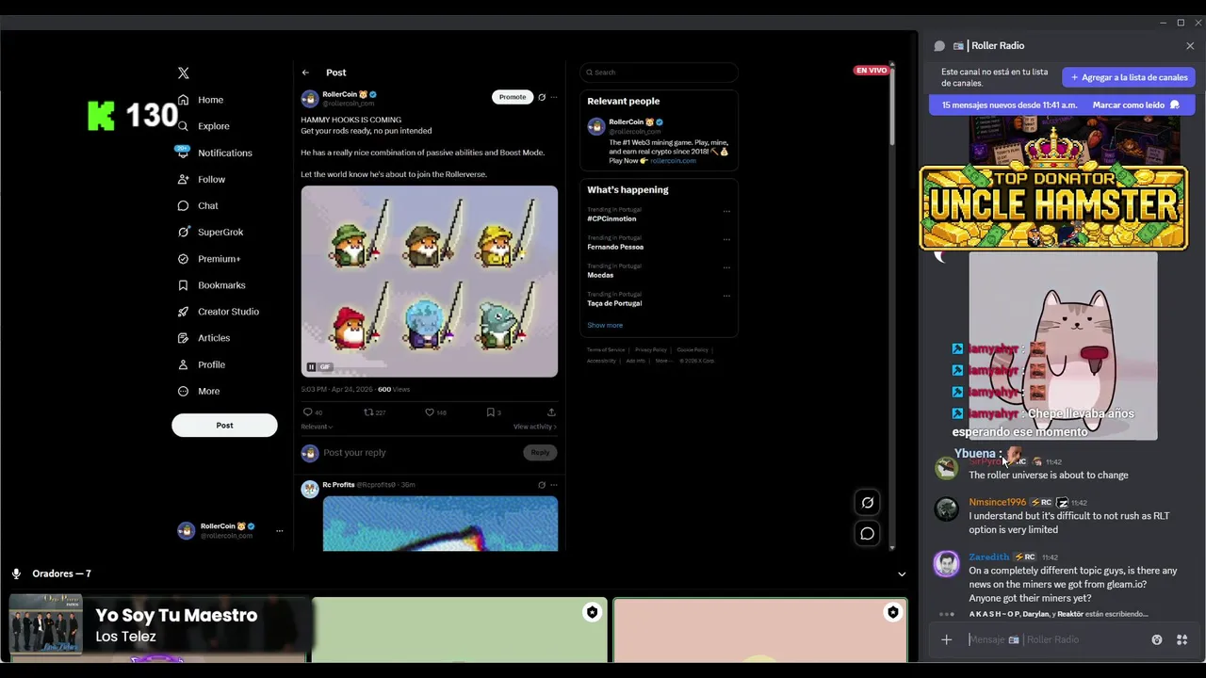The height and width of the screenshot is (678, 1206).
Task: Open options for Moedas trend
Action: (726, 267)
